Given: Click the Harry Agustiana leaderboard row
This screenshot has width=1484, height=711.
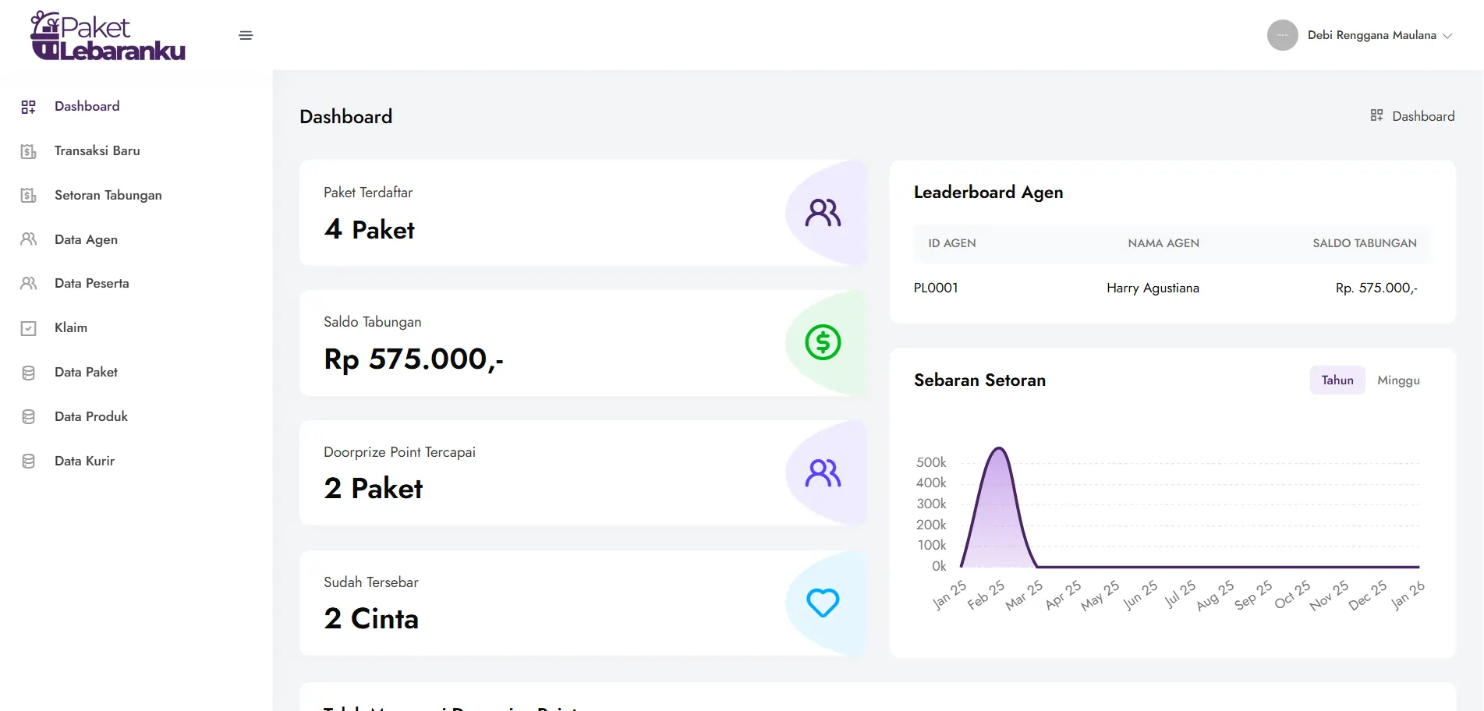Looking at the screenshot, I should pyautogui.click(x=1152, y=288).
